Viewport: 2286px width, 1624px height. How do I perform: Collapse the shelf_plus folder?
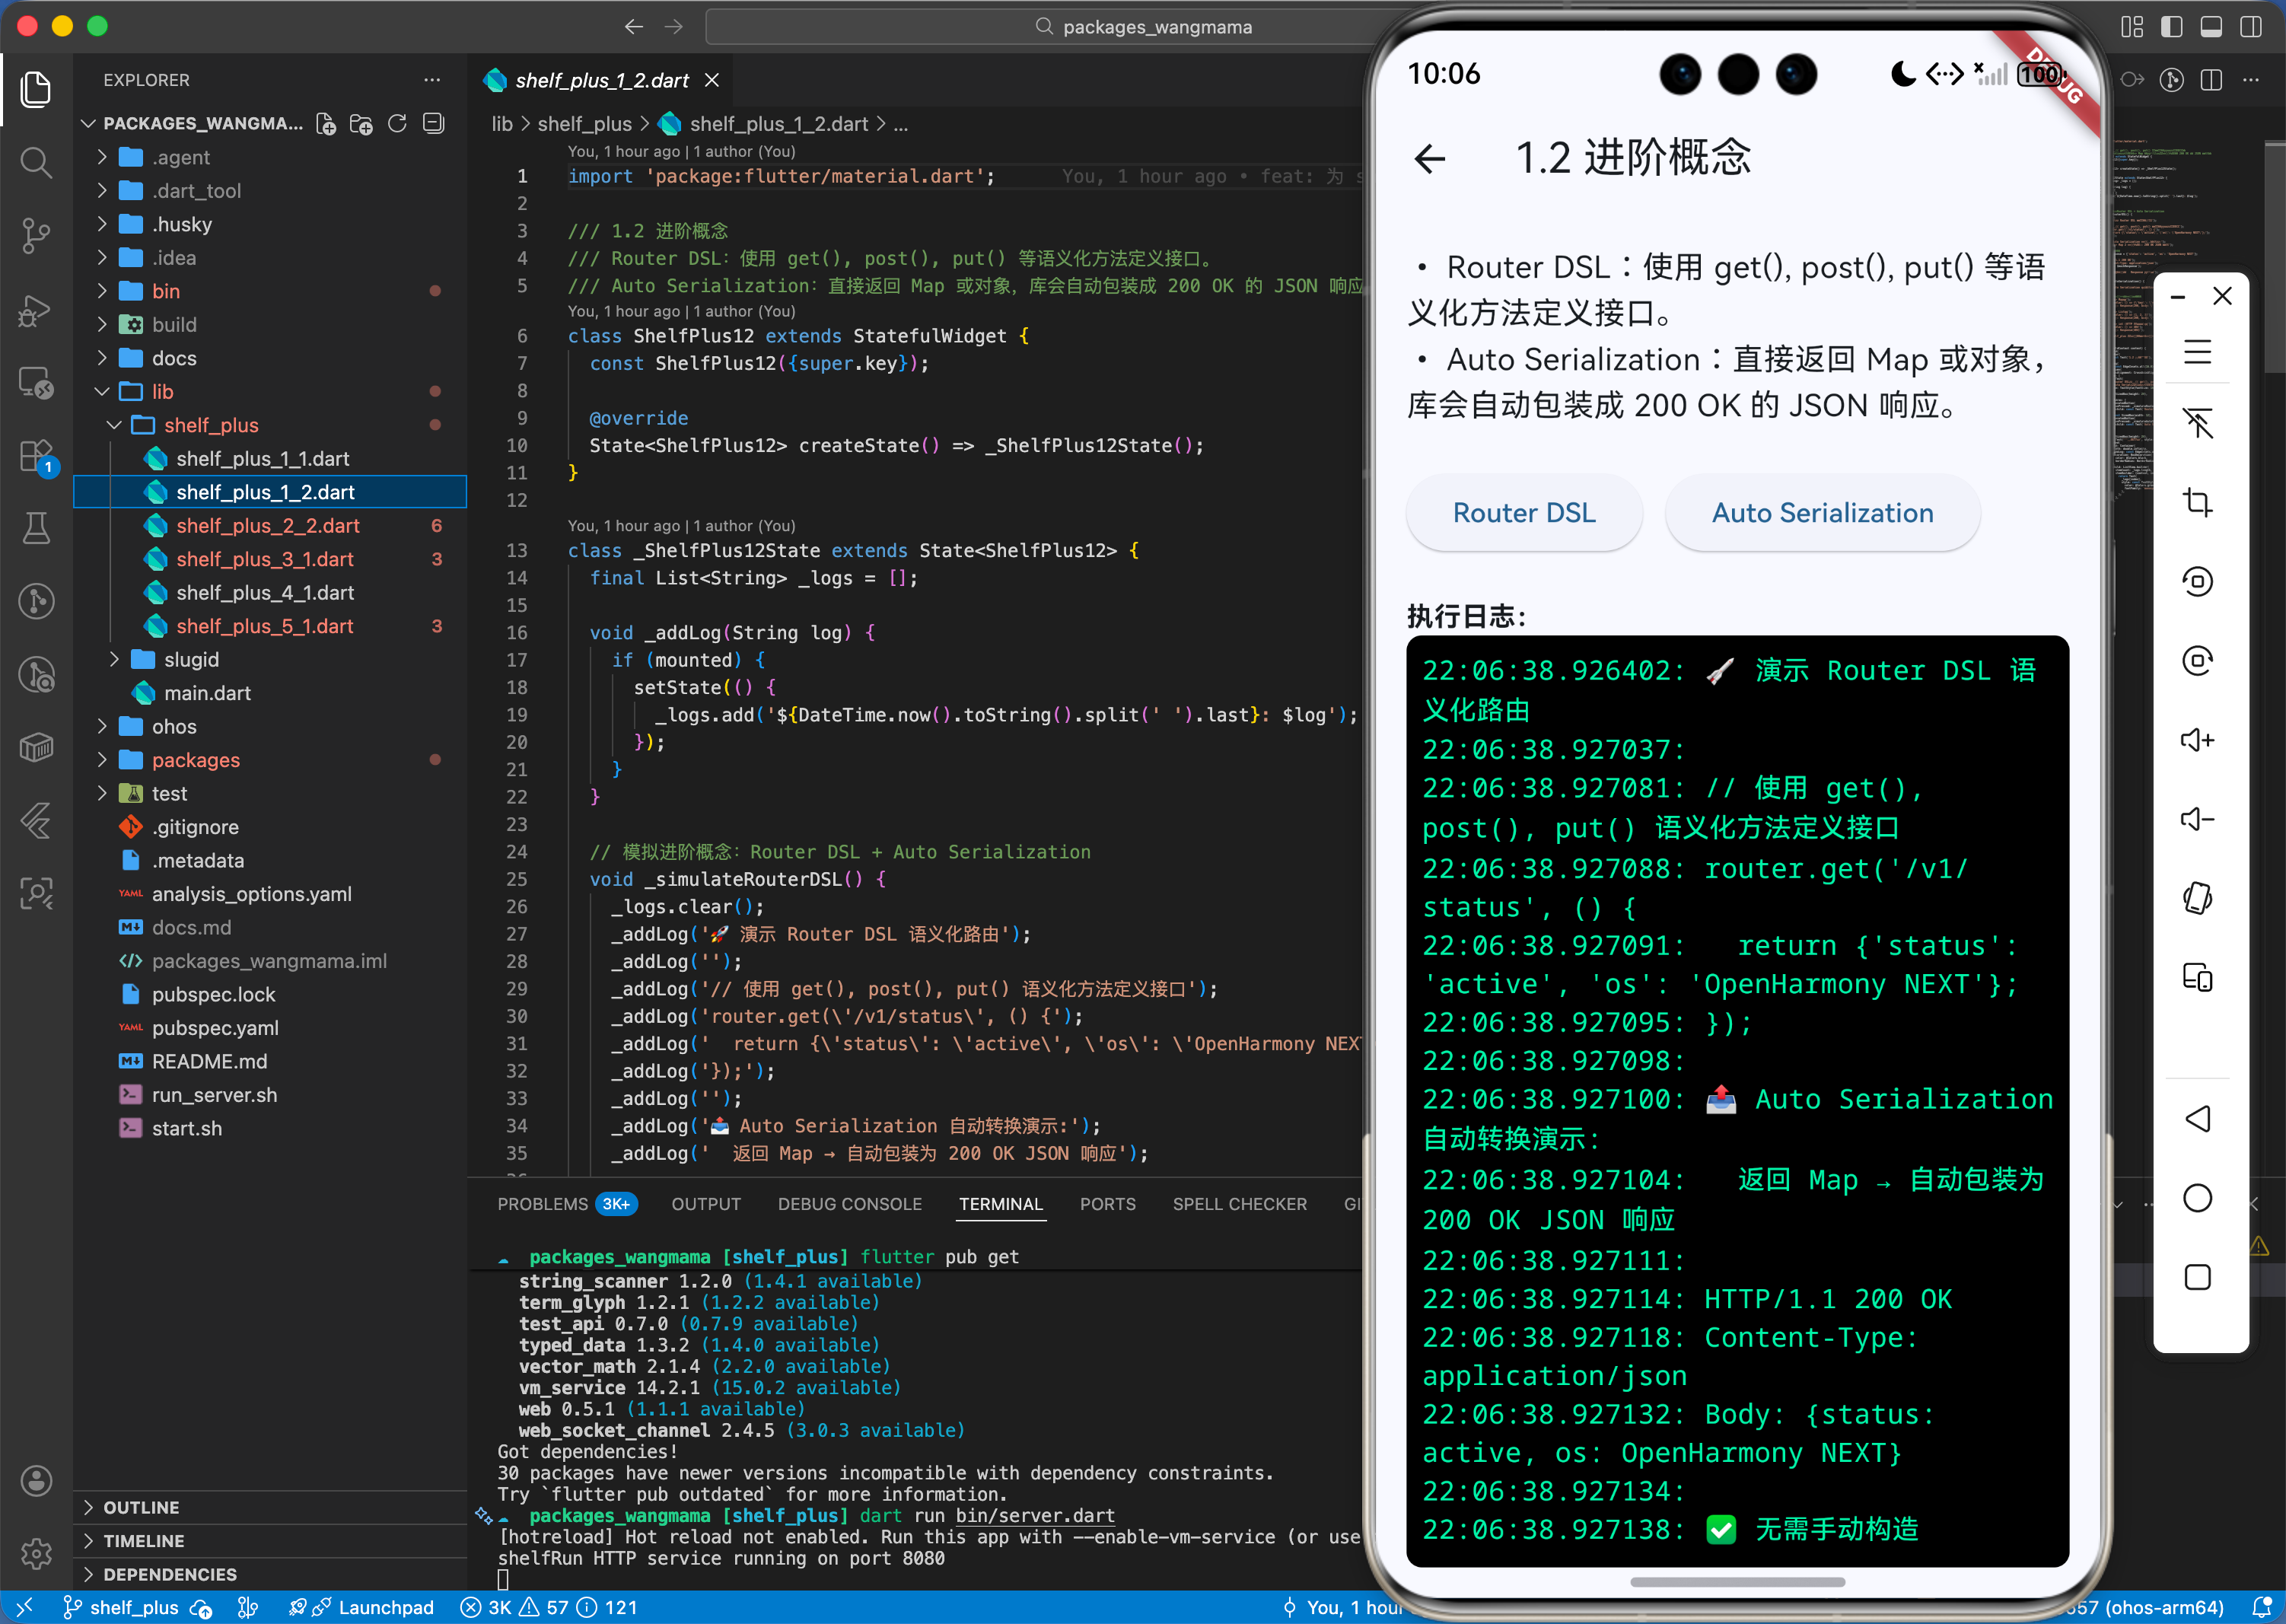tap(210, 425)
